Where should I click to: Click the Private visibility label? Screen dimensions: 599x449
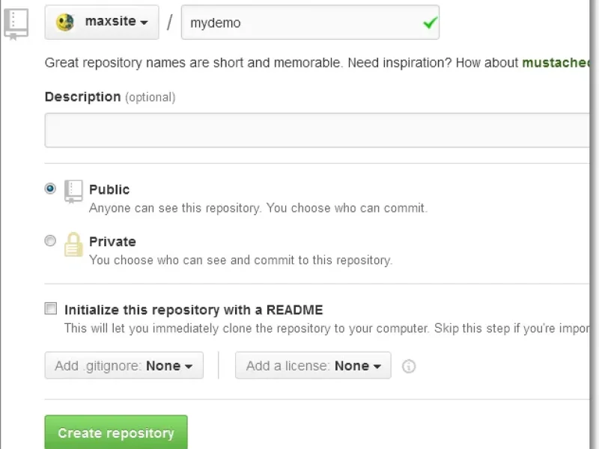112,242
